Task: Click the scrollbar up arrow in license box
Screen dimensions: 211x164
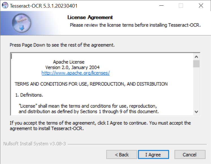Action: [x=196, y=57]
